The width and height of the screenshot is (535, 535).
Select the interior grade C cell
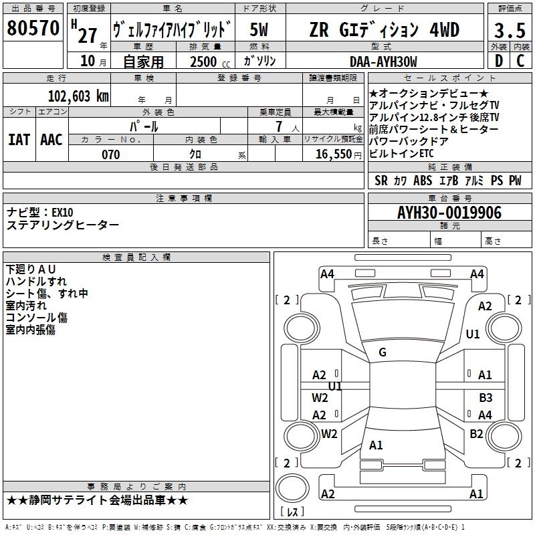(x=520, y=61)
